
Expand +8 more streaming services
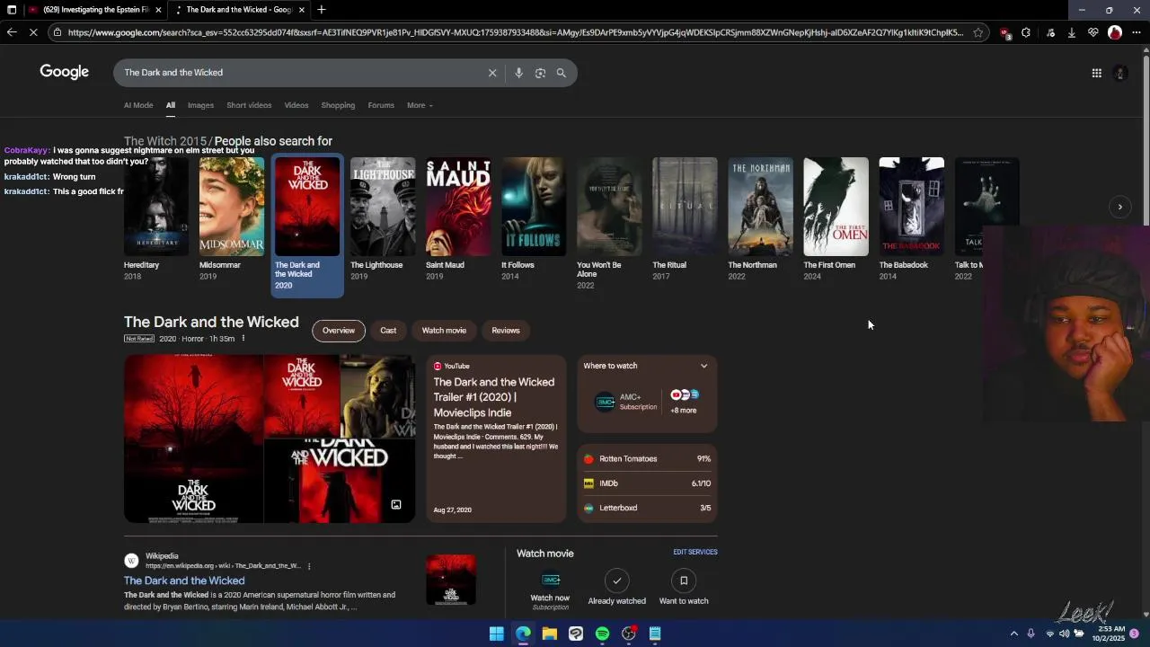point(684,402)
